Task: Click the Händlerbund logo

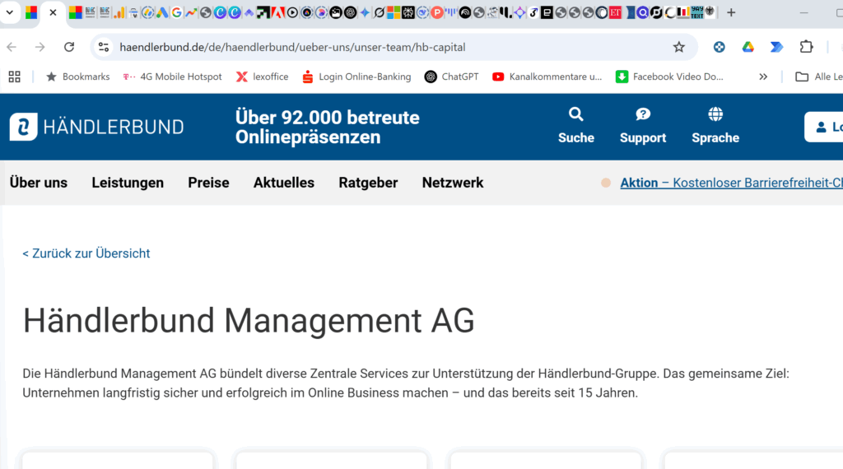Action: point(97,127)
